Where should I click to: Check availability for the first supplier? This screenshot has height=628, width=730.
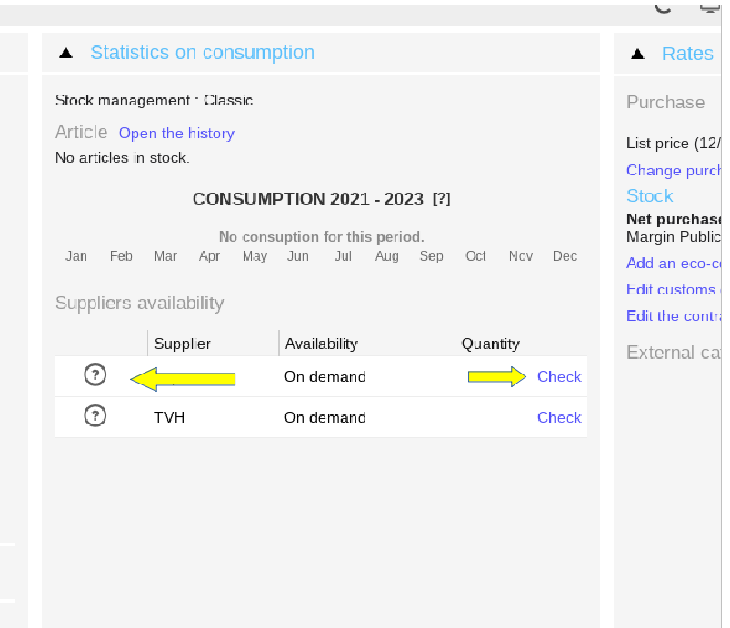[559, 376]
